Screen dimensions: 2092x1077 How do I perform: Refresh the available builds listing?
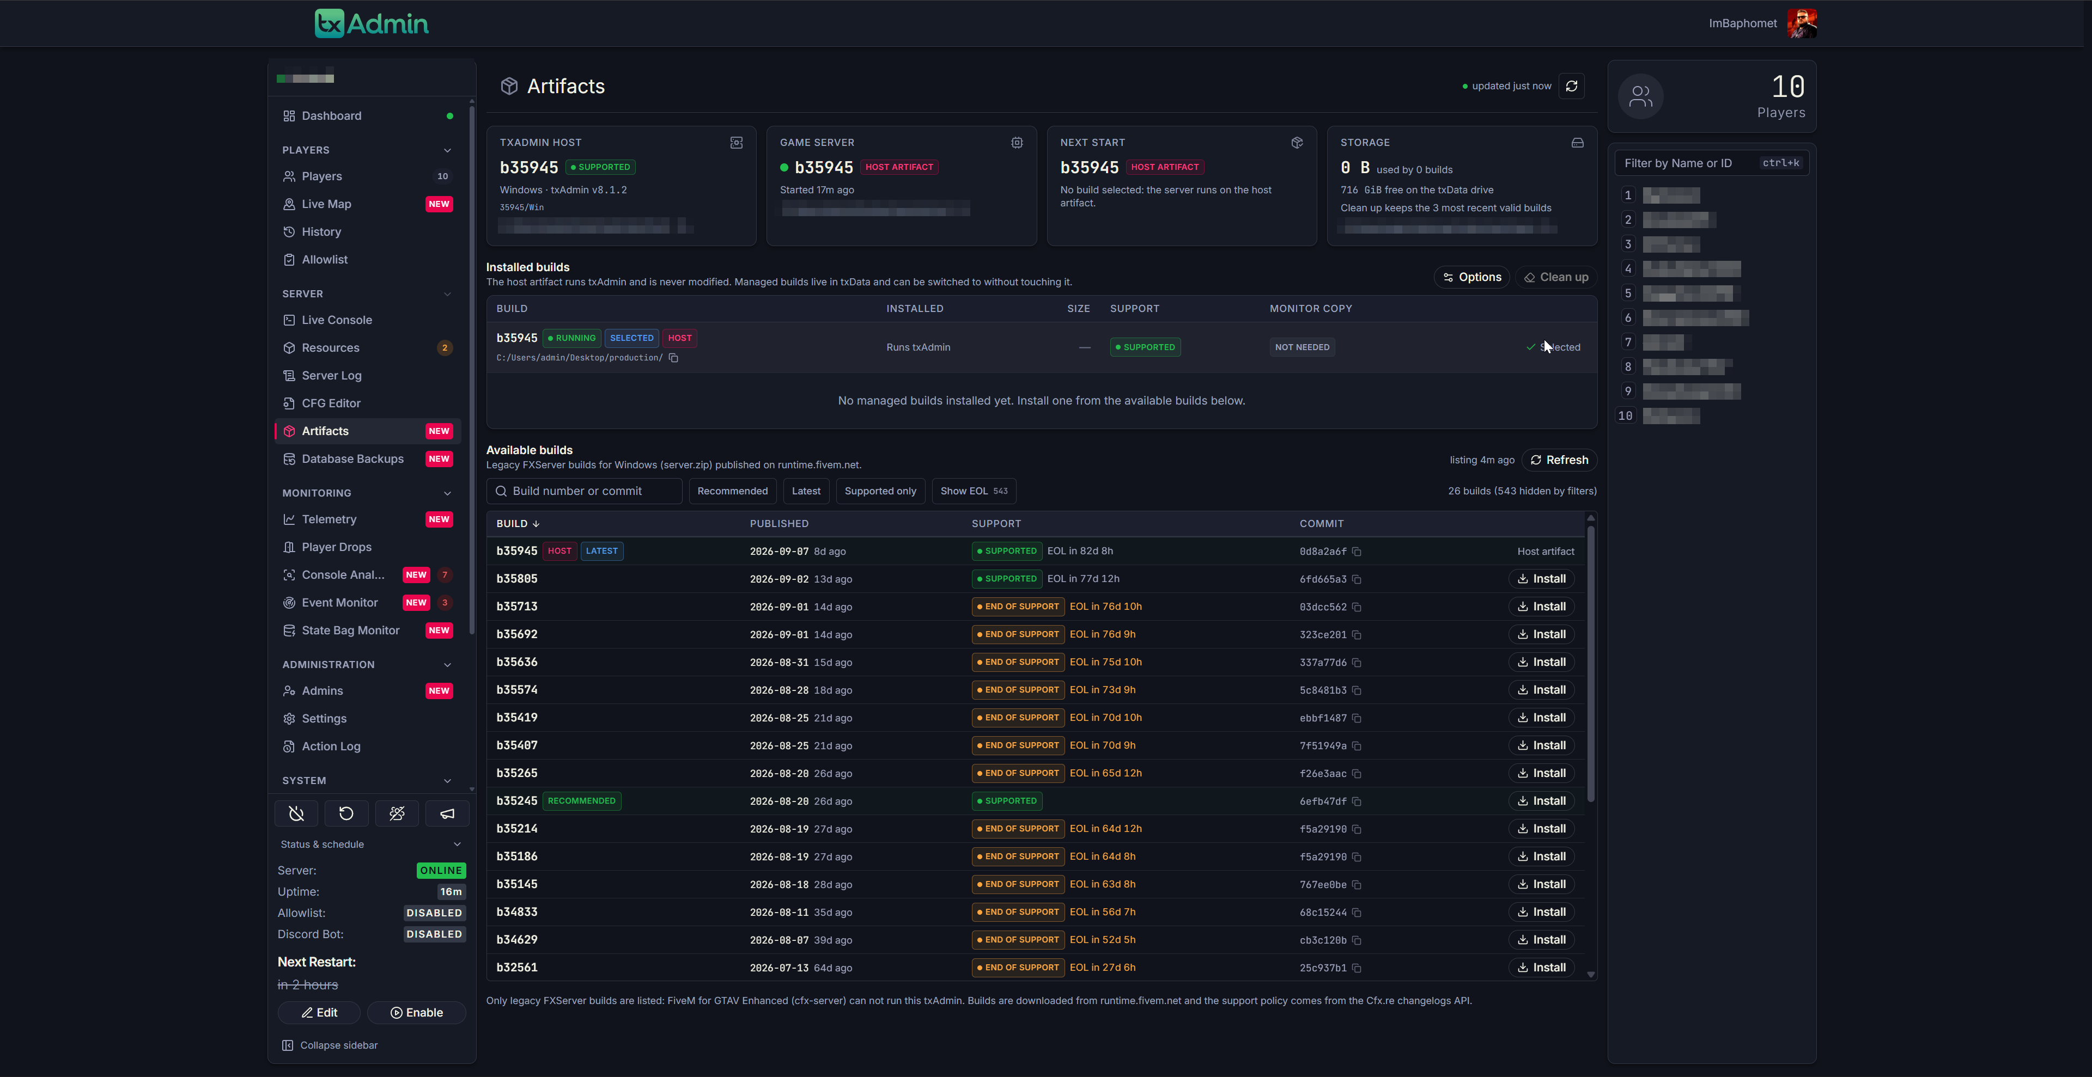[1559, 460]
